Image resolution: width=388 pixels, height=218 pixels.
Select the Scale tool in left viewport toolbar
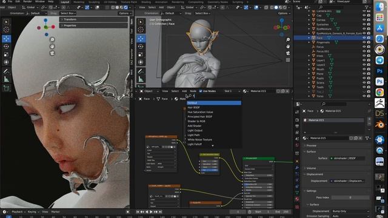click(x=6, y=54)
